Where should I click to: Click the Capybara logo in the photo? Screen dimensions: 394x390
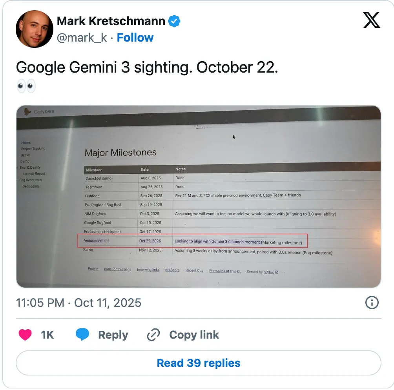27,112
